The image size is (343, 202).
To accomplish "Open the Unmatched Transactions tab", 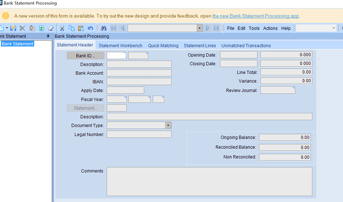I will 246,46.
